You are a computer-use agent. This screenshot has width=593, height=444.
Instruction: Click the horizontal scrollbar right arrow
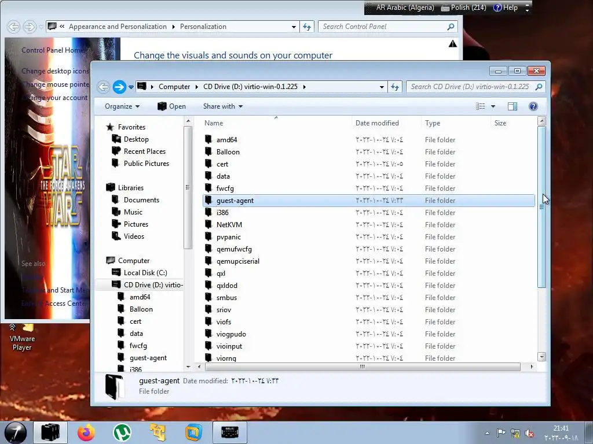[x=532, y=367]
